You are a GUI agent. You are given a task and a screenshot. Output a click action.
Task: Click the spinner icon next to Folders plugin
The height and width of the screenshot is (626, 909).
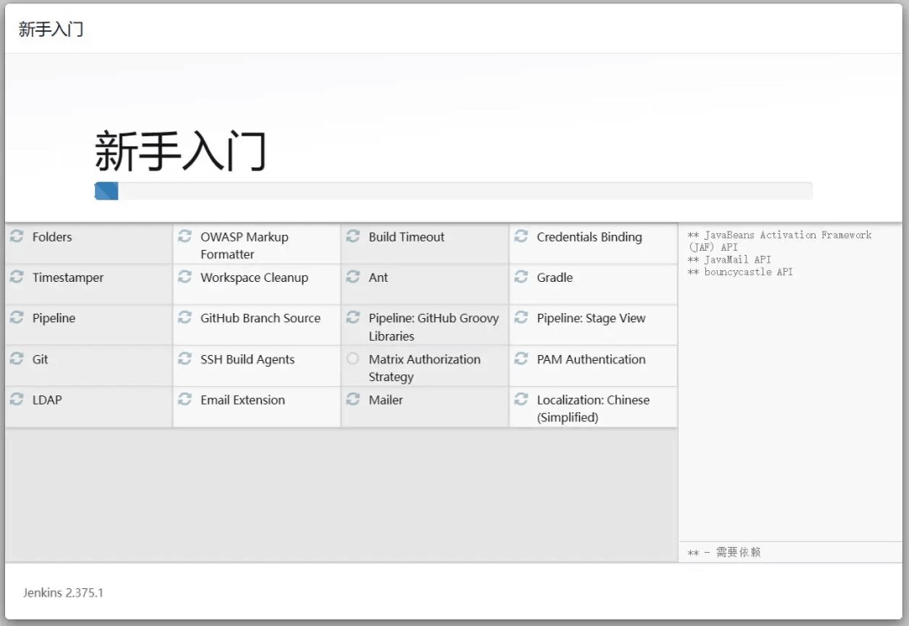point(16,236)
